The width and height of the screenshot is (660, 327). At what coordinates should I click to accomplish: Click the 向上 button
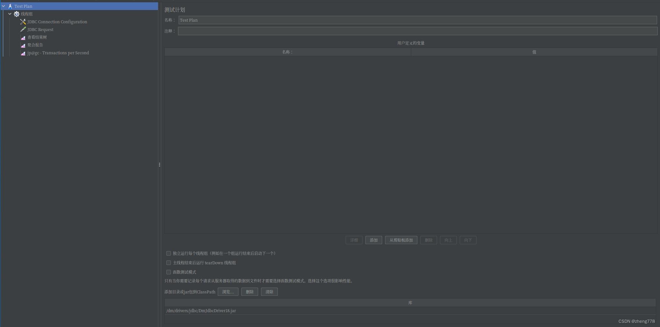448,240
